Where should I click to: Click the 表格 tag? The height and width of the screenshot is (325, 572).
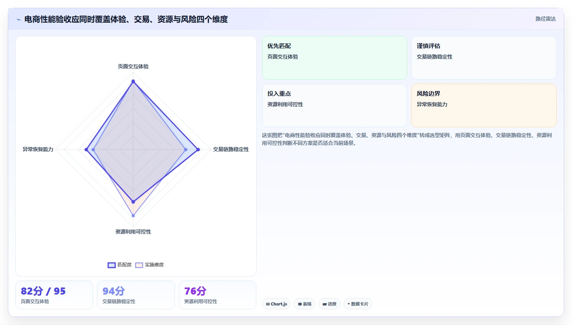tap(304, 304)
